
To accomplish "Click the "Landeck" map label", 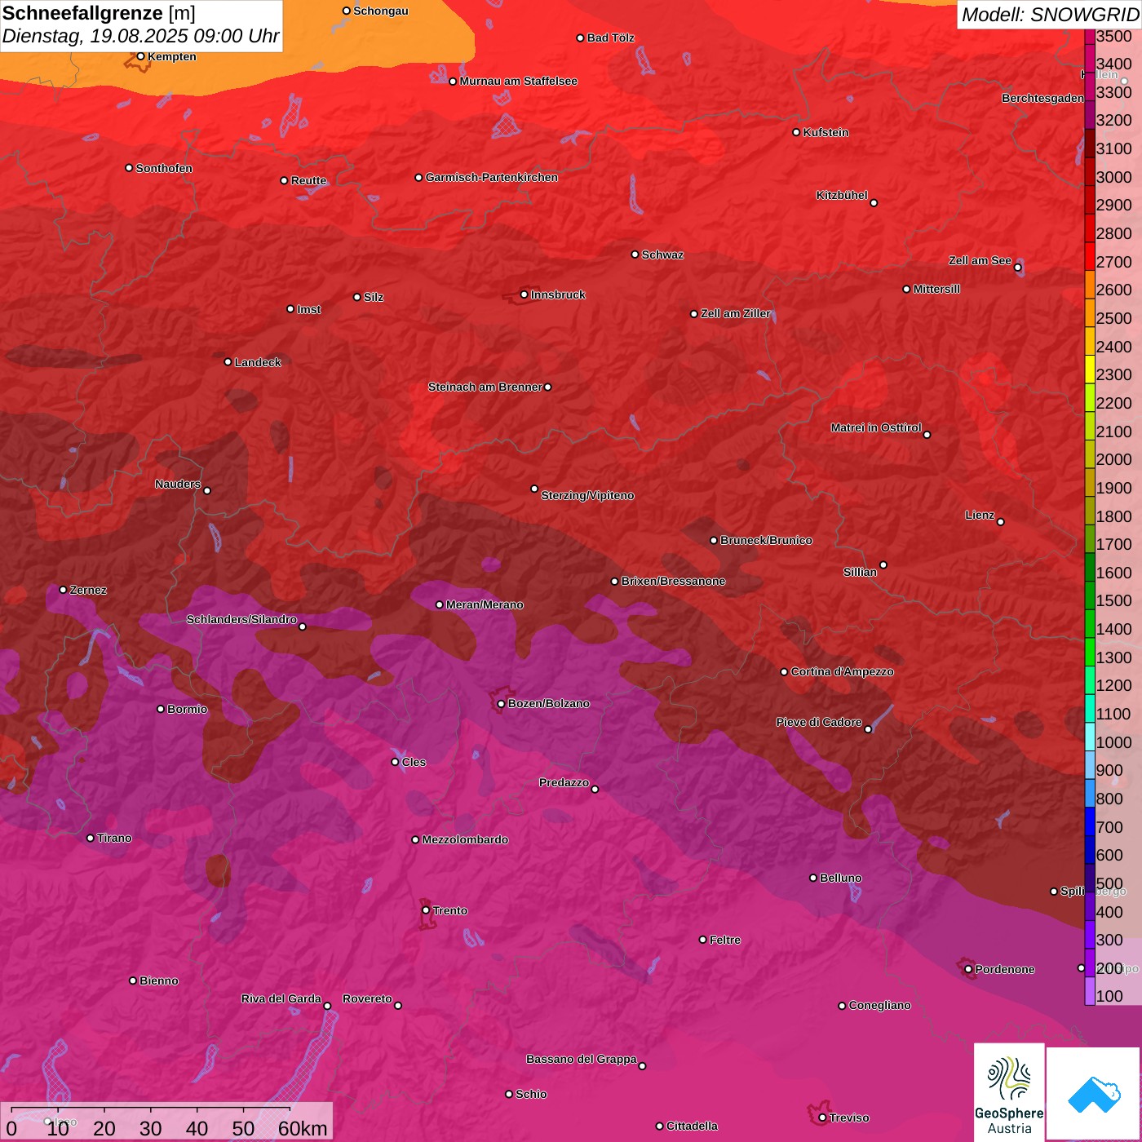I will [258, 362].
